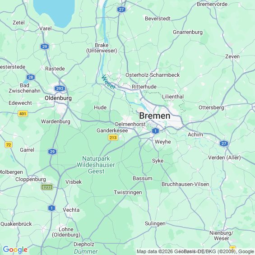The image size is (255, 255).
Task: Select the Cloppenburg town label
Action: tap(31, 179)
